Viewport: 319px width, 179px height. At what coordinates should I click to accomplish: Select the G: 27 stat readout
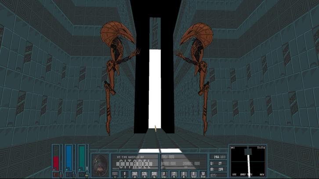click(218, 163)
